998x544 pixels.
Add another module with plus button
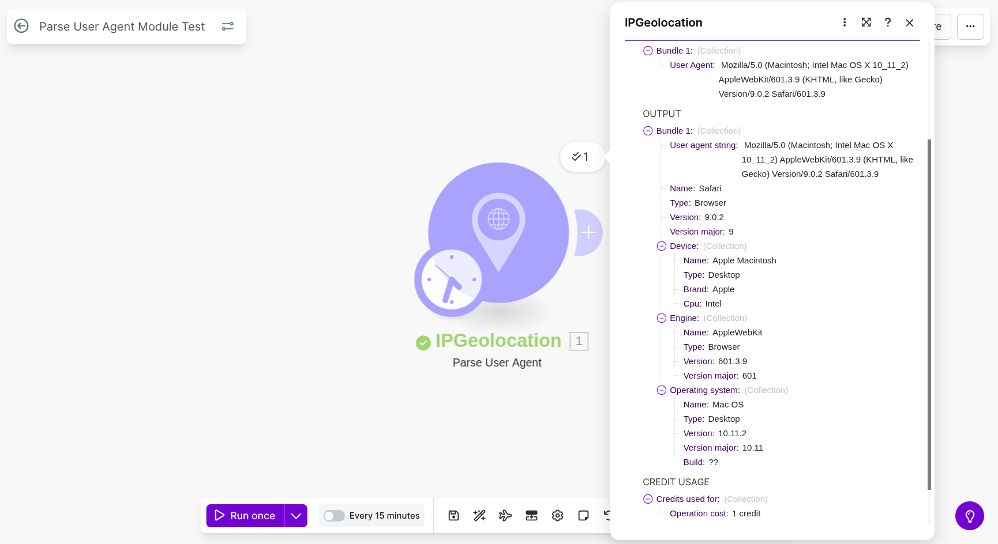point(588,233)
